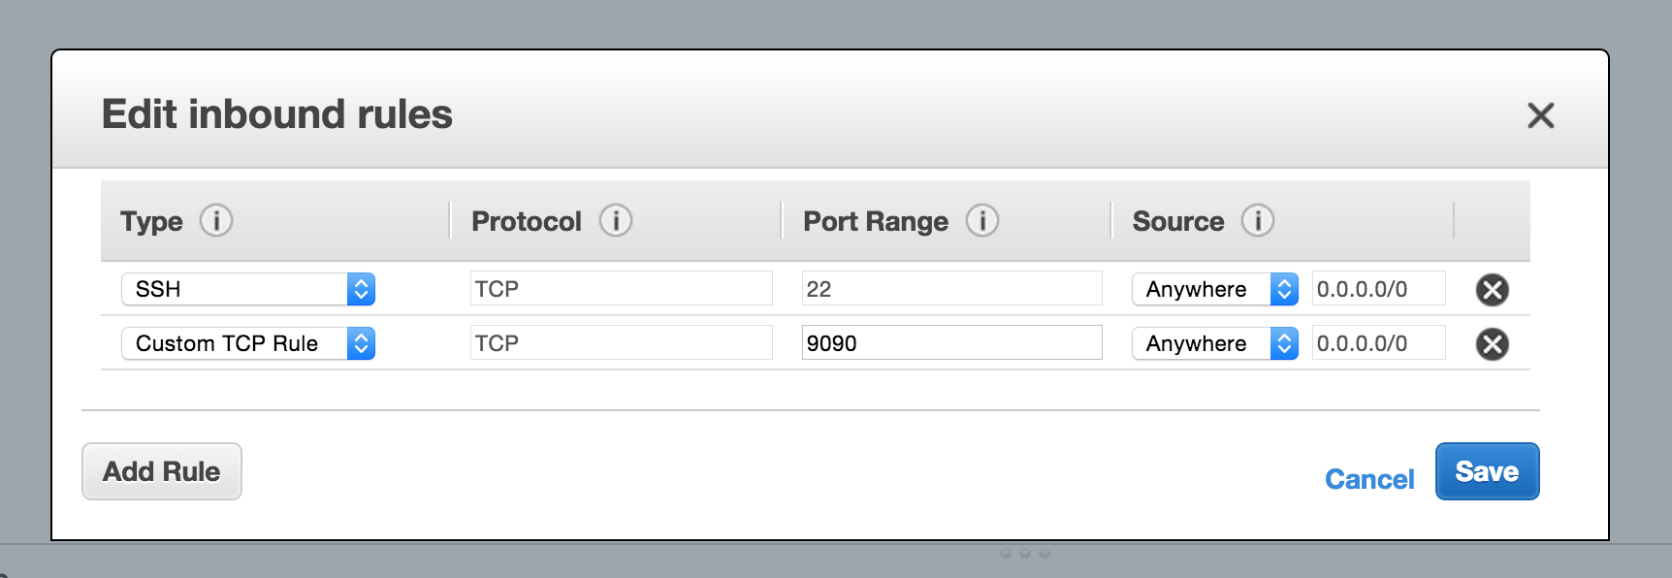Expand the Anywhere source dropdown for SSH

point(1214,289)
